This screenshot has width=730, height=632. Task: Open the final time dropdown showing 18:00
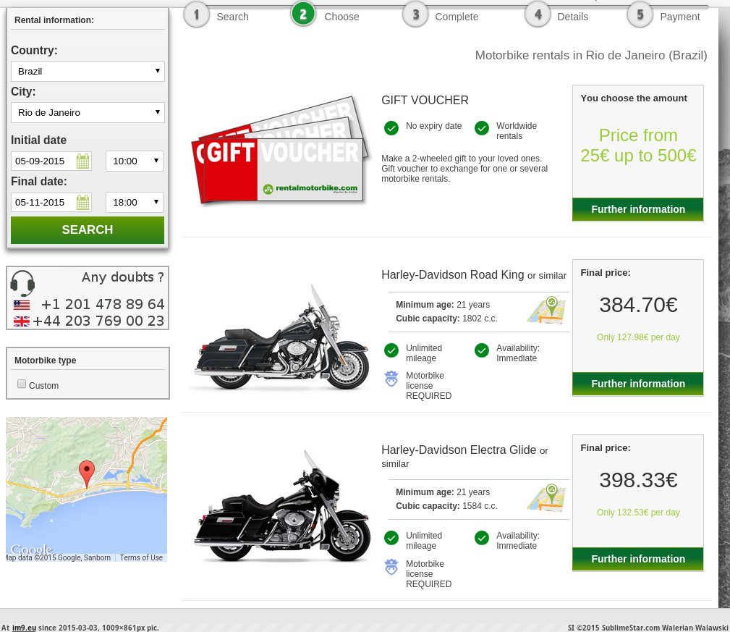coord(135,202)
